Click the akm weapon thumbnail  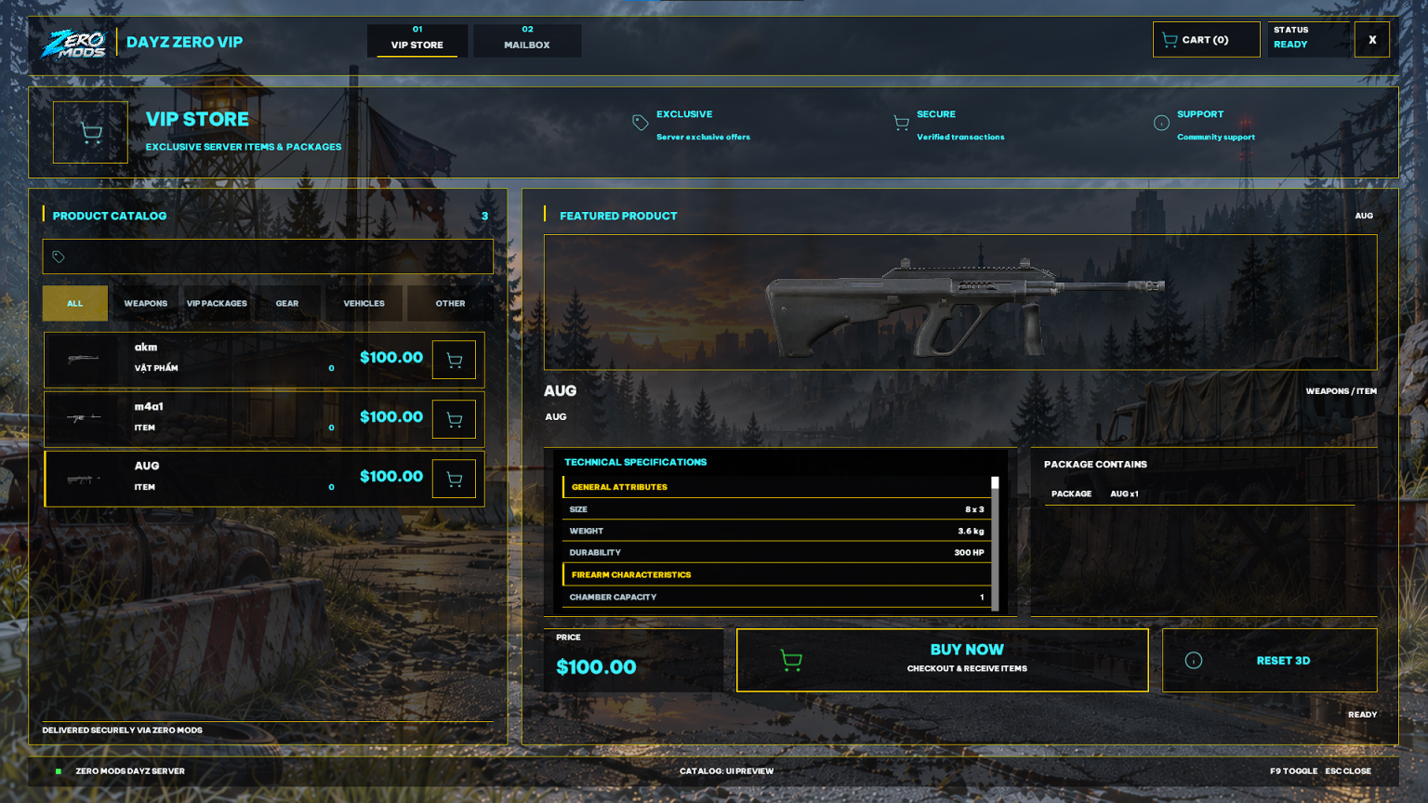[x=83, y=359]
